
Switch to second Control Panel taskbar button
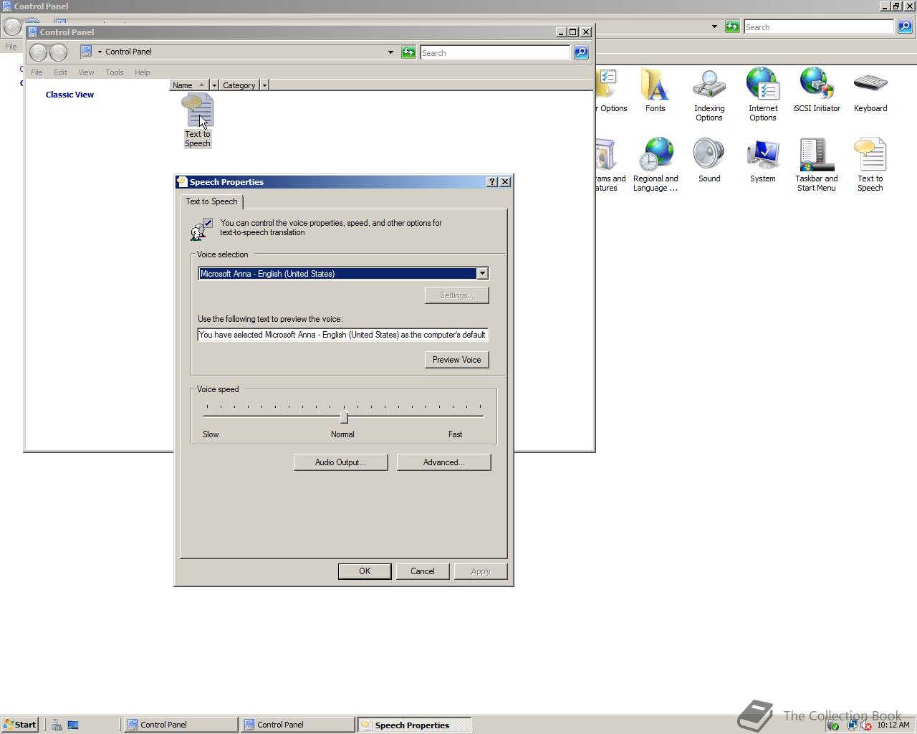tap(297, 725)
